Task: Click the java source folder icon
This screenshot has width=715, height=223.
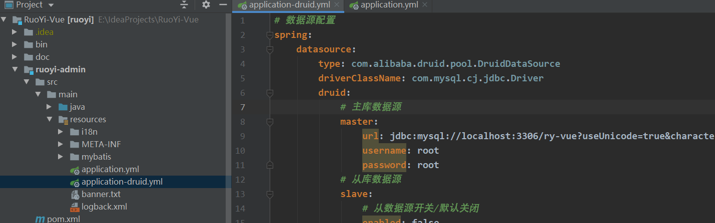Action: tap(63, 107)
